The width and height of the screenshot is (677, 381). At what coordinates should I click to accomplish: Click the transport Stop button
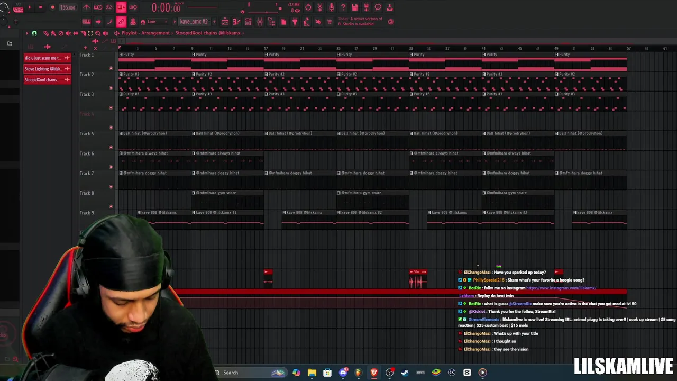41,7
